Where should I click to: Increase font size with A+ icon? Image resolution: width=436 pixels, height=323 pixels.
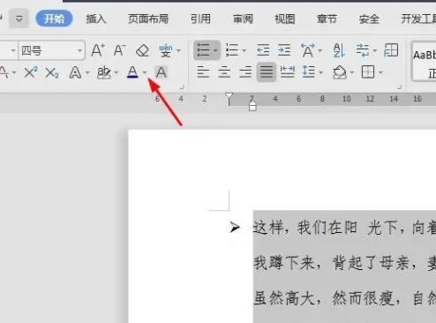point(98,50)
